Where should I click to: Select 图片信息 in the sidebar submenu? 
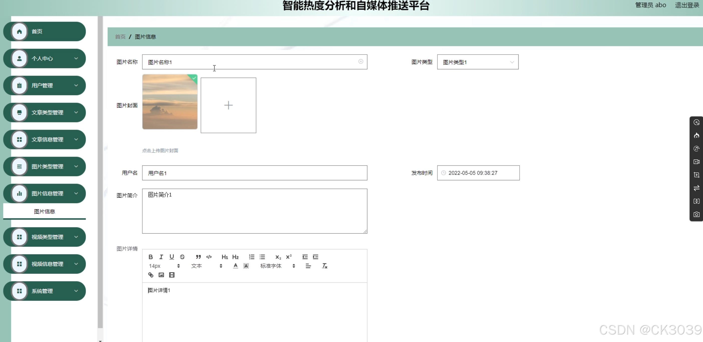(44, 211)
